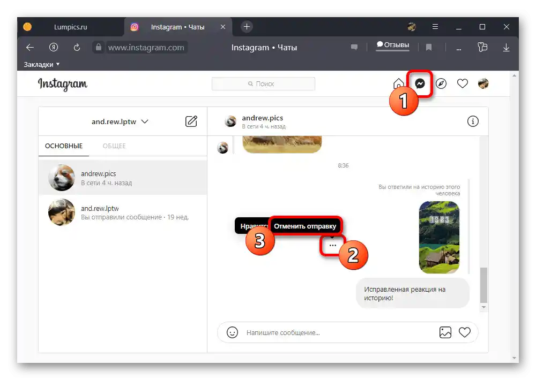Viewport: 536px width, 380px height.
Task: Open andrew.pics conversation in list
Action: click(123, 178)
